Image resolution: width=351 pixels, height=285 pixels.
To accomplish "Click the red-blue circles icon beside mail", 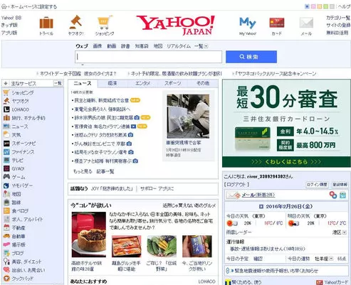I will [x=333, y=195].
